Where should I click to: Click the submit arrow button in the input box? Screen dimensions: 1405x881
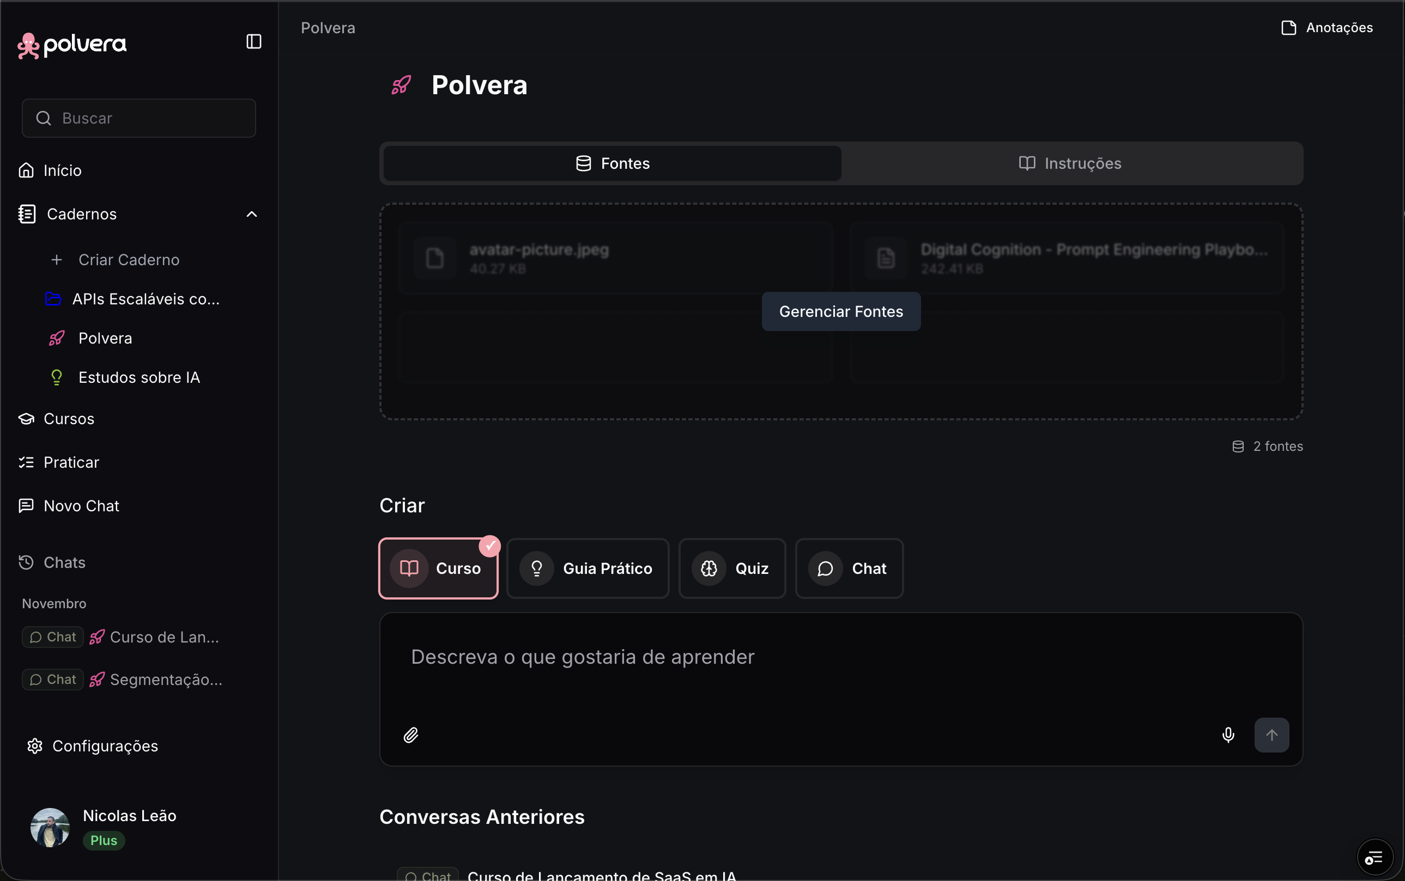coord(1272,735)
